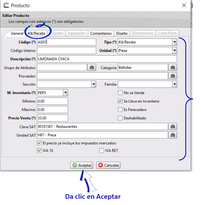This screenshot has width=201, height=205.
Task: Open the Proveedor search binoculars icon
Action: [x=173, y=76]
